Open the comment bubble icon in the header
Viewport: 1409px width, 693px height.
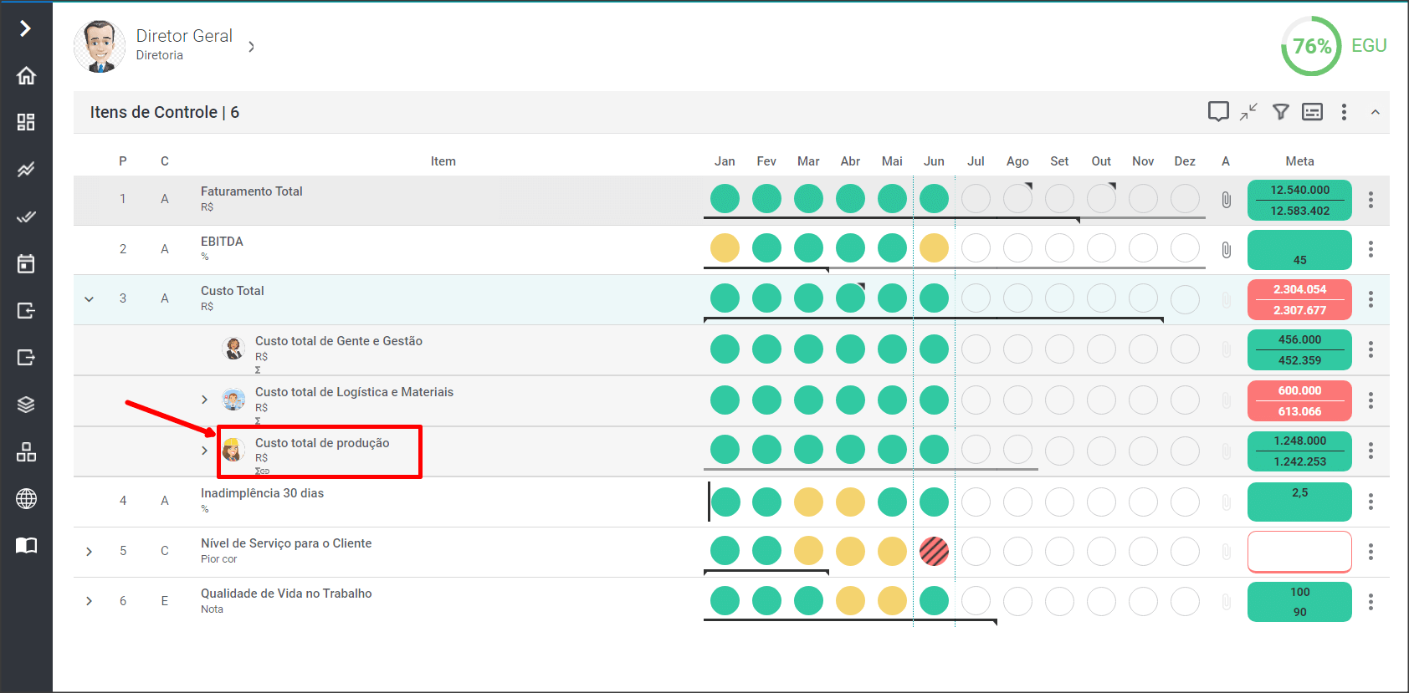[x=1218, y=112]
